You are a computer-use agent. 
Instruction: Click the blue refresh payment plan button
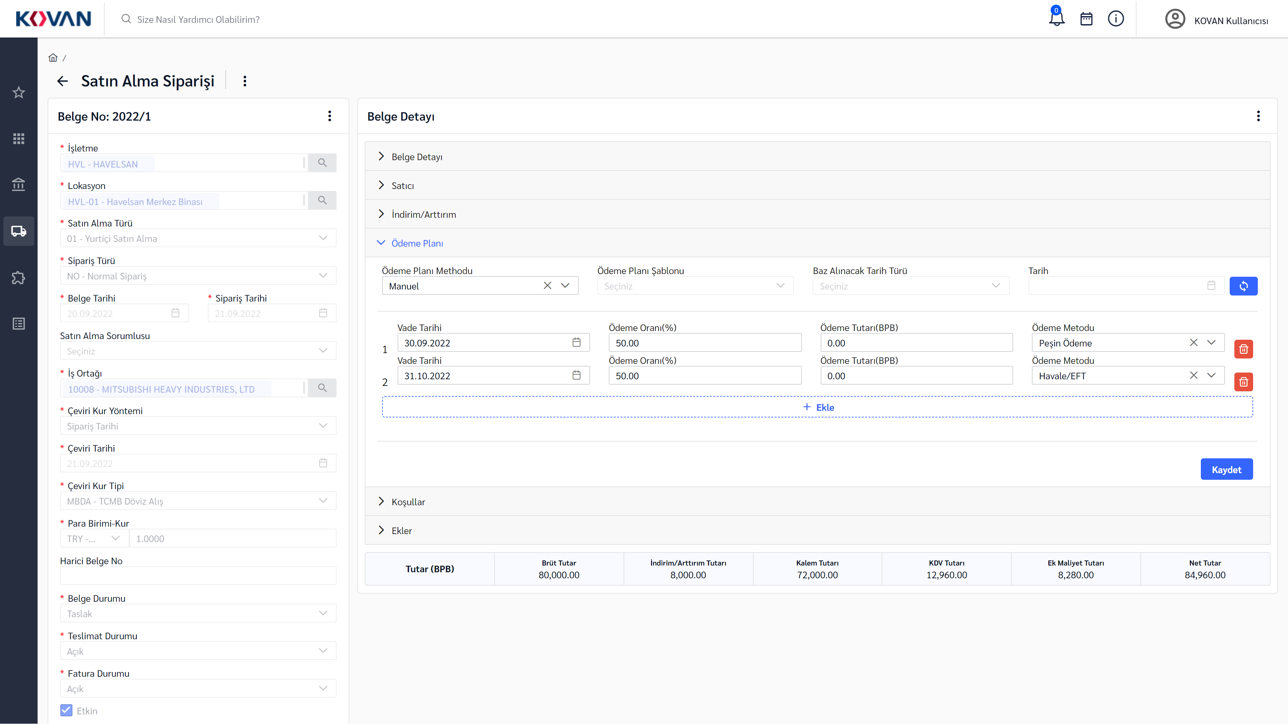coord(1243,286)
